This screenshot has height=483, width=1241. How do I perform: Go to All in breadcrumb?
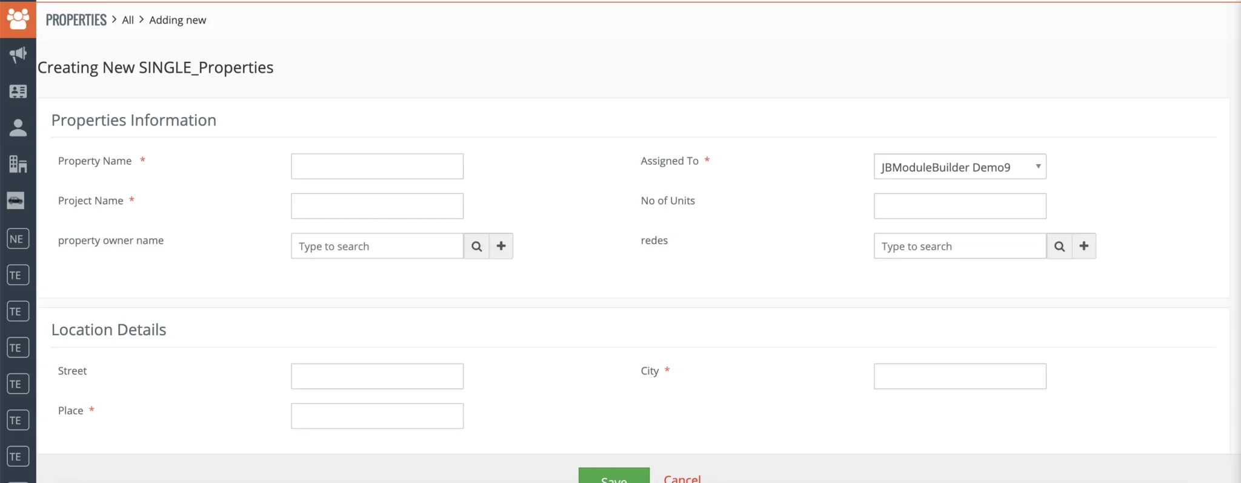(128, 20)
